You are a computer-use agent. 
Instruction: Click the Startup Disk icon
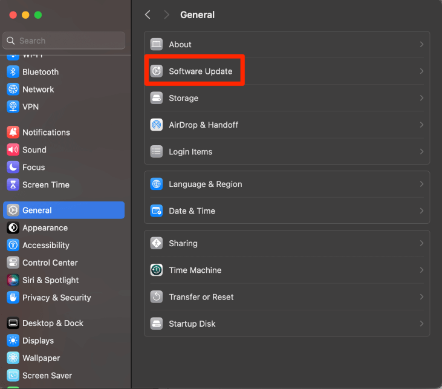(157, 324)
